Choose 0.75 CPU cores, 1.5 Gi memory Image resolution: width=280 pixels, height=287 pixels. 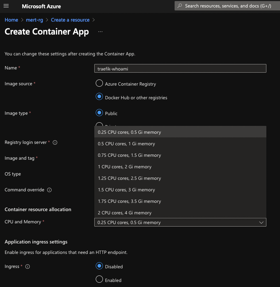pos(180,155)
